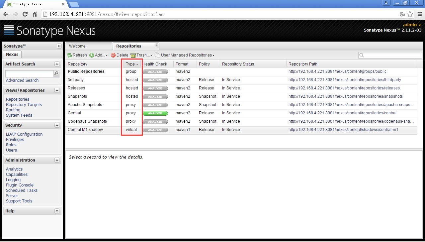Focus the Artifact Search input field
This screenshot has width=425, height=242.
point(30,74)
